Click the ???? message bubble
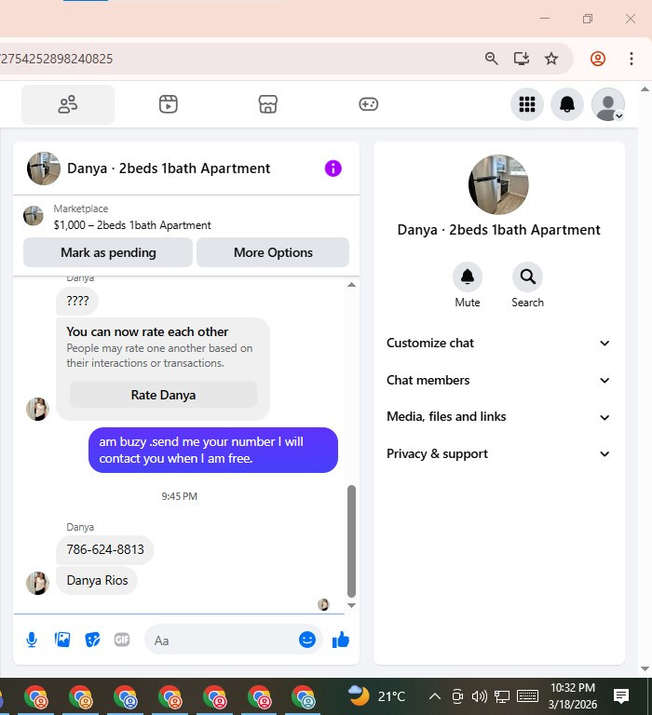Screen dimensions: 652x715 tap(77, 301)
